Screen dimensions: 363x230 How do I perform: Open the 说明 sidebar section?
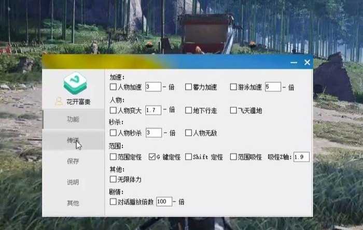[74, 182]
